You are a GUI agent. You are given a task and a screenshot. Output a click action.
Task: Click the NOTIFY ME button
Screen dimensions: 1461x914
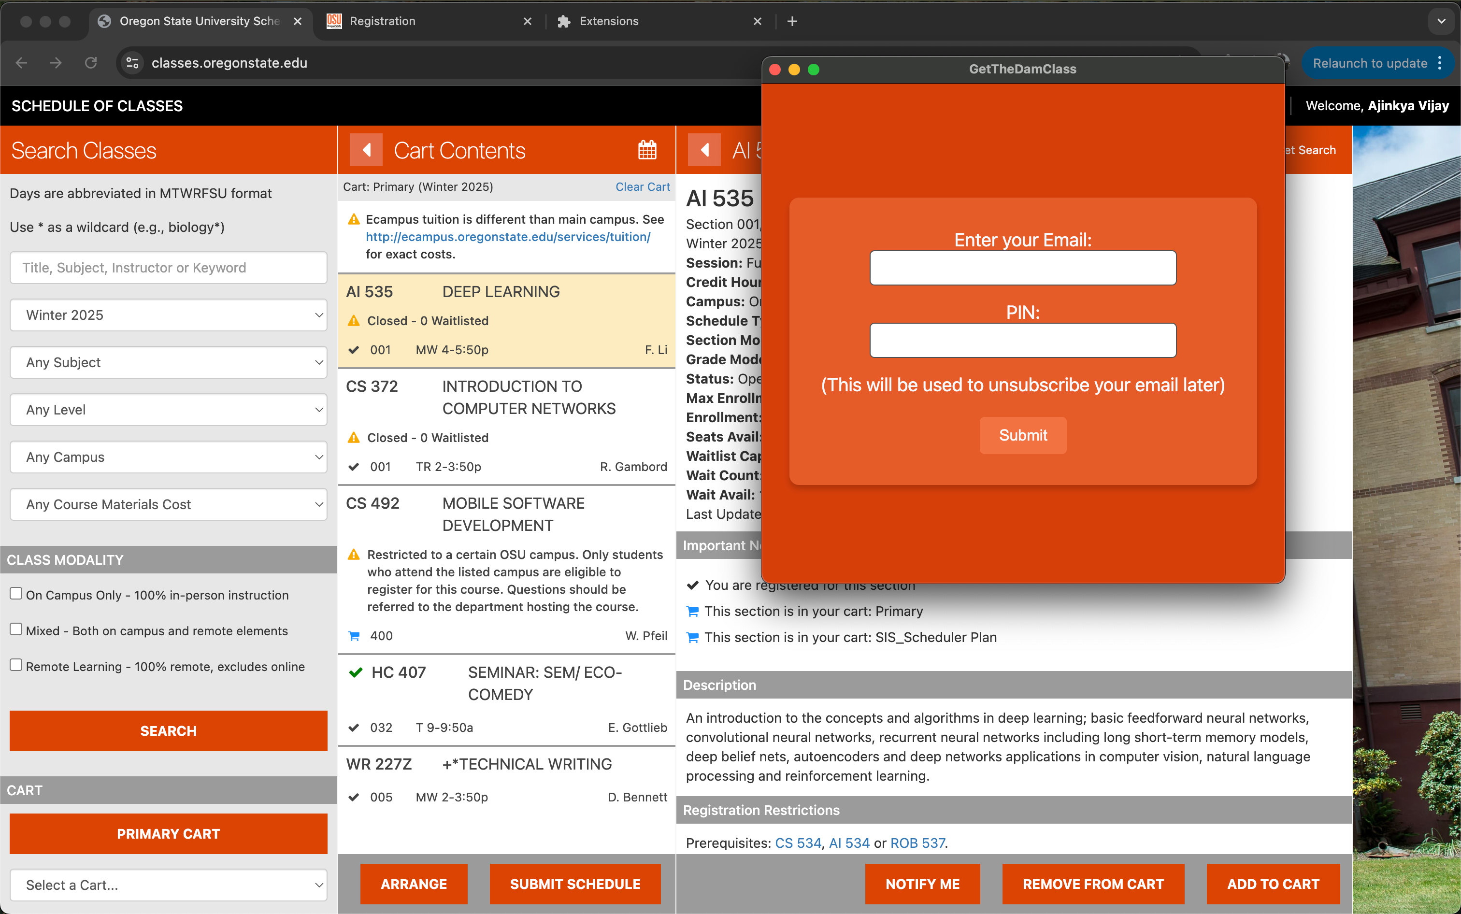922,884
